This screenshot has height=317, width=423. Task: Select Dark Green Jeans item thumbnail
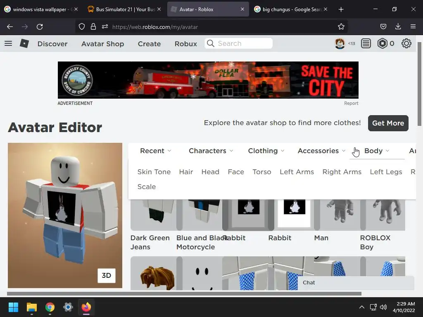[x=153, y=215]
